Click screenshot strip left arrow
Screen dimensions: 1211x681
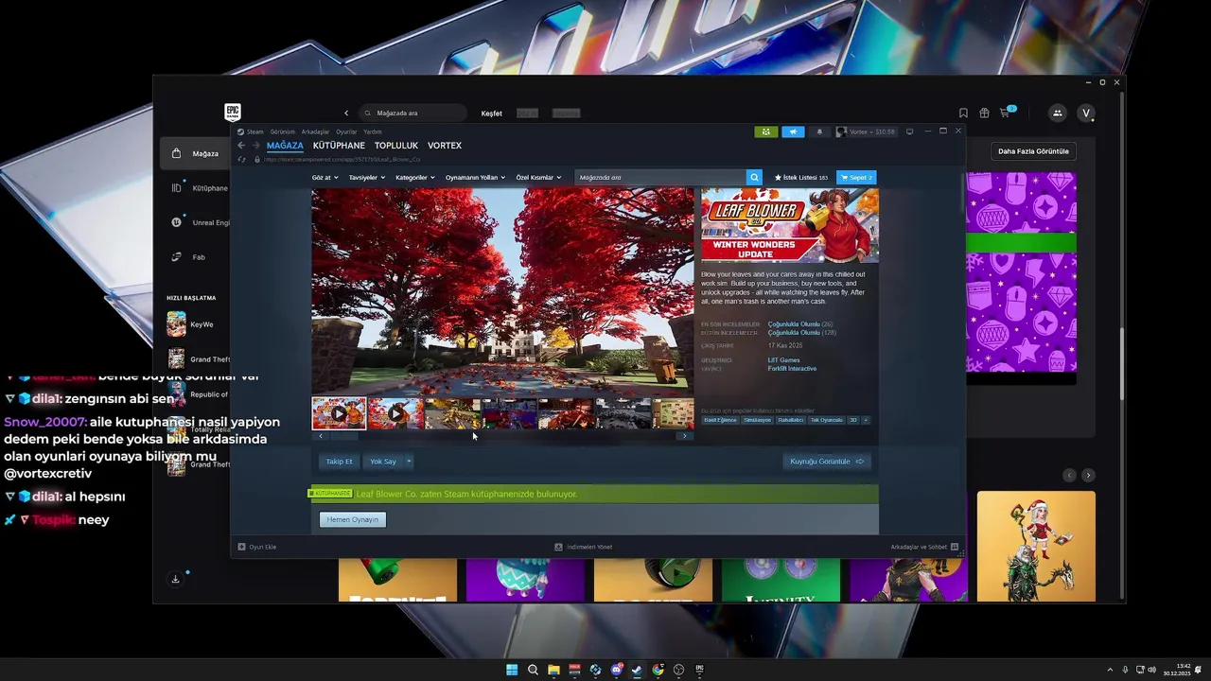pos(321,436)
